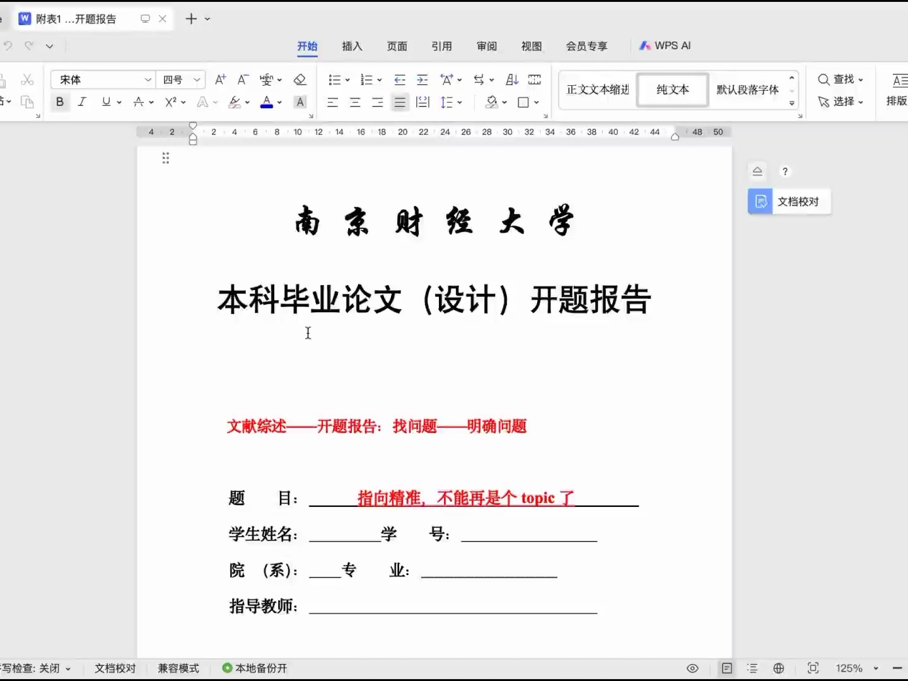The height and width of the screenshot is (681, 908).
Task: Click the borders square icon
Action: 523,102
